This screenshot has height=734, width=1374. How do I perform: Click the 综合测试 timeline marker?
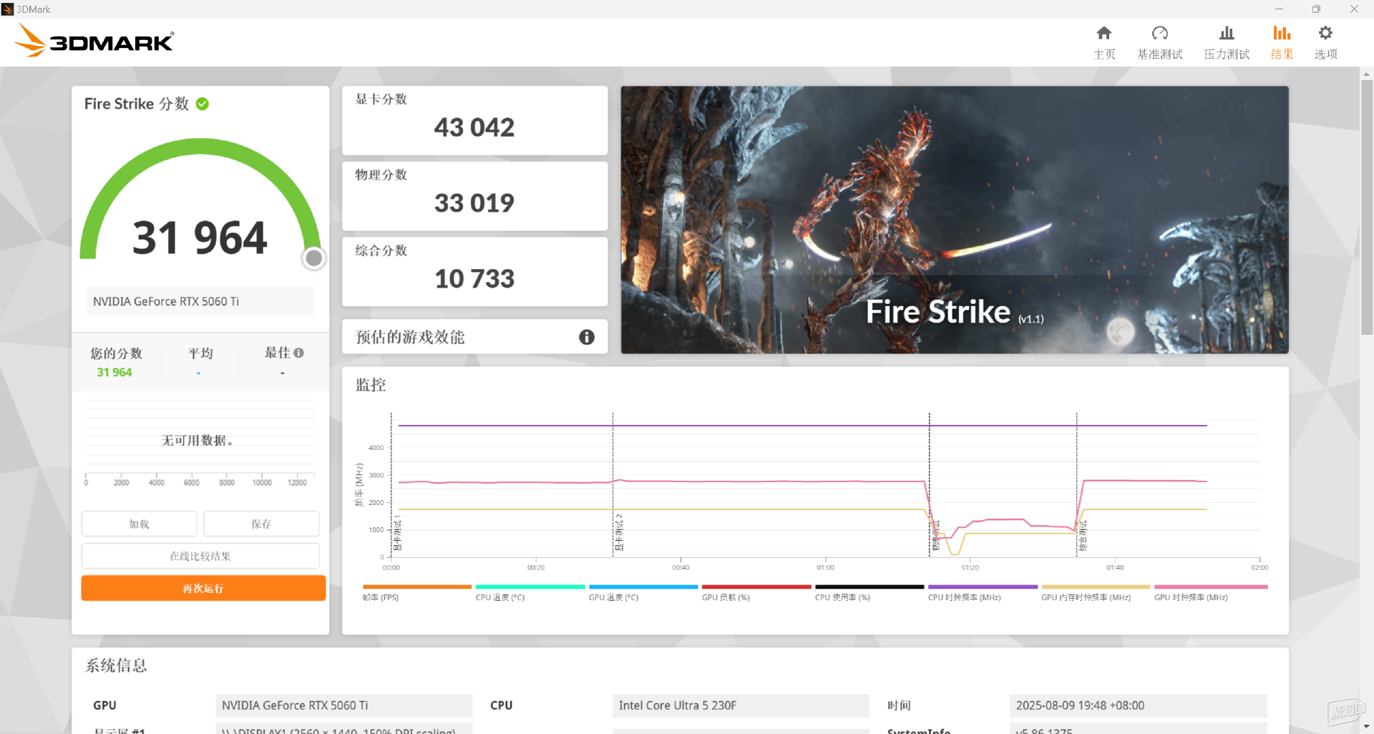(1083, 537)
